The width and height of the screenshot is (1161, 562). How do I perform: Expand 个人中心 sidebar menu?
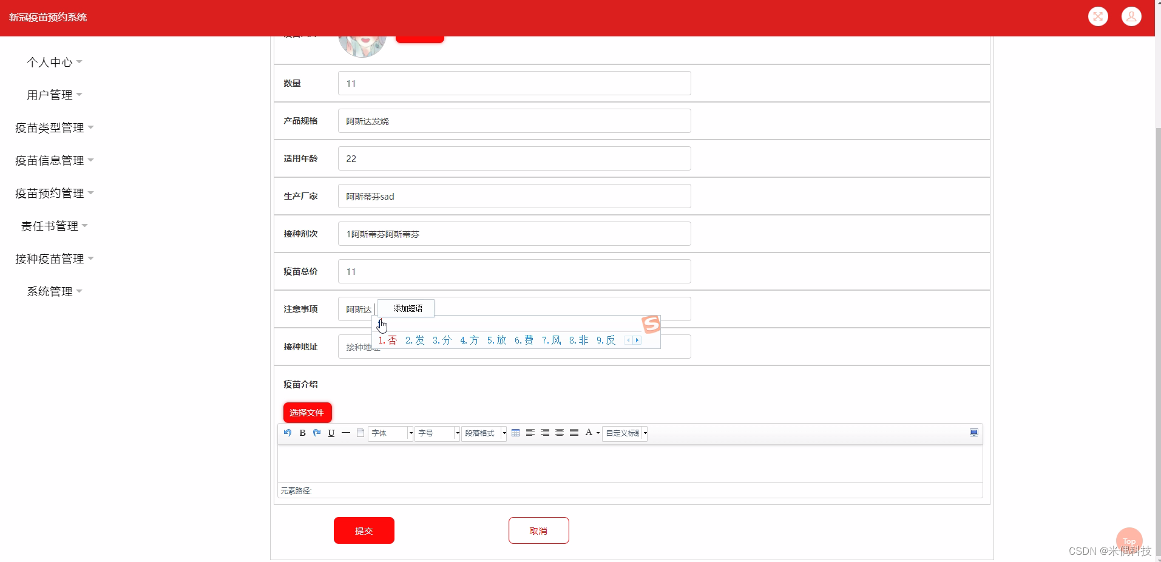pos(55,63)
